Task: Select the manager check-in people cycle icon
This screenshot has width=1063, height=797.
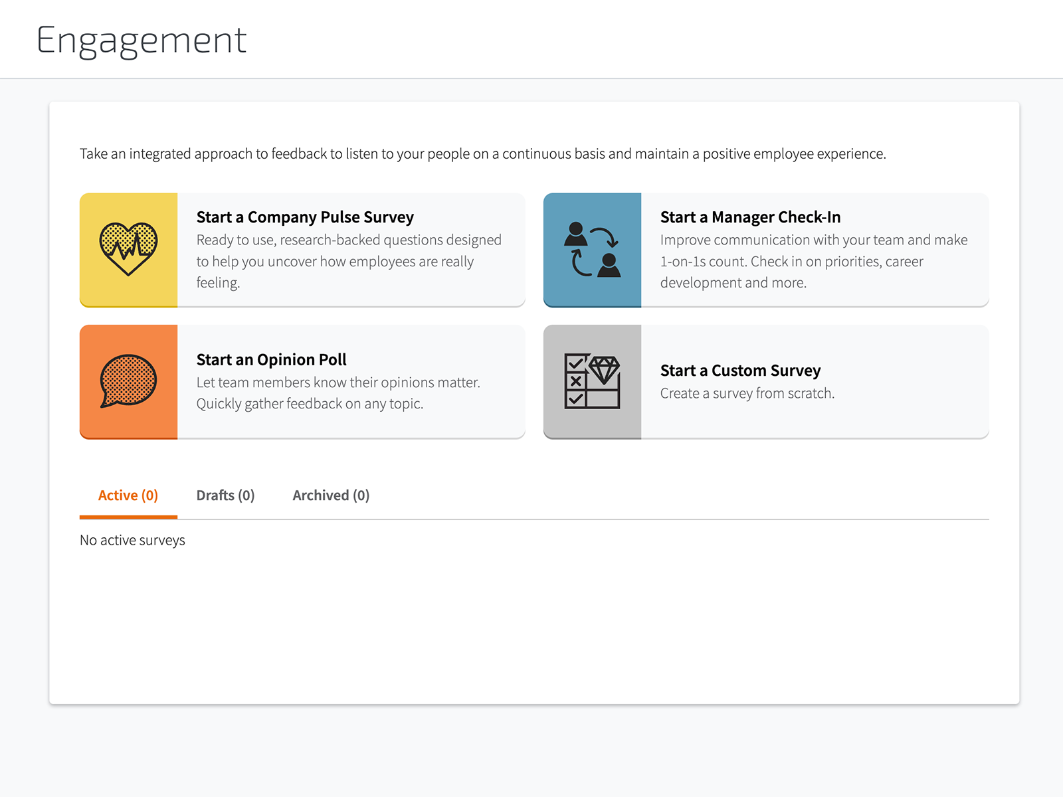Action: click(592, 250)
